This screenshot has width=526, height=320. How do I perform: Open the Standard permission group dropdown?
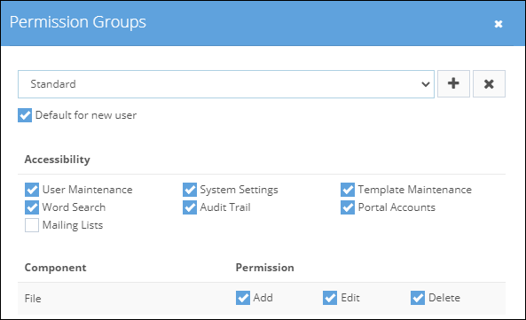click(x=226, y=84)
